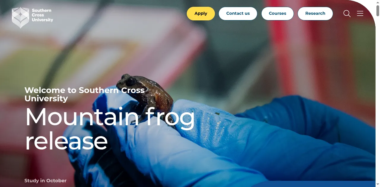Open the Contact us page
The width and height of the screenshot is (380, 187).
tap(238, 14)
